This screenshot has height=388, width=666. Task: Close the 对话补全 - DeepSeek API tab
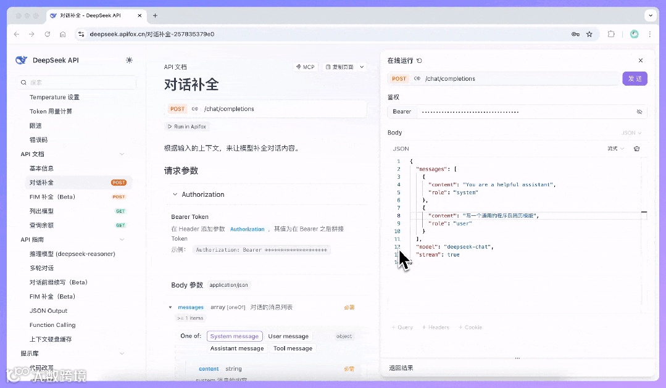[139, 15]
